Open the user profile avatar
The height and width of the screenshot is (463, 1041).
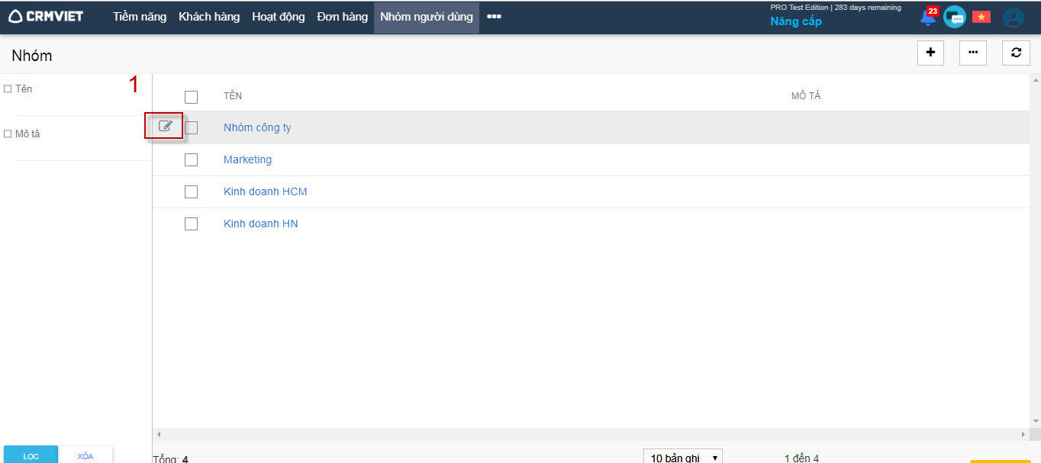[x=1013, y=18]
